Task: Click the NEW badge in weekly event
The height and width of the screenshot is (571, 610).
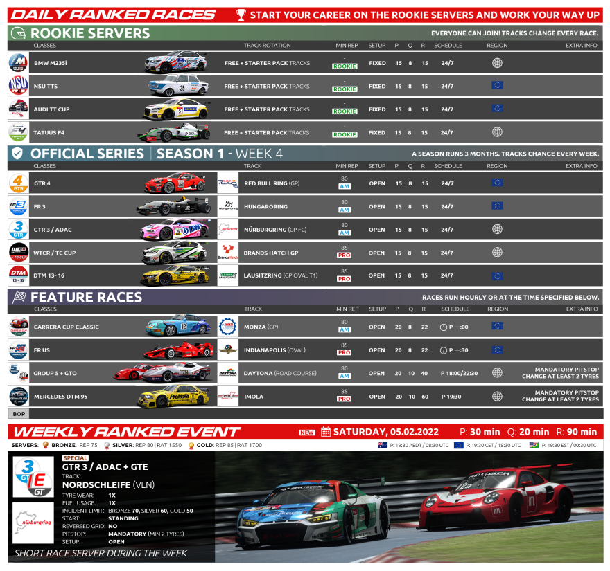Action: click(x=306, y=433)
